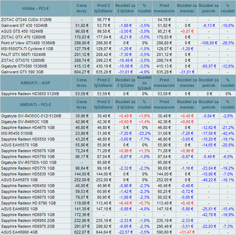
Task: Click ZOTAC GT240 CUDA 512MB row name
Action: point(26,20)
